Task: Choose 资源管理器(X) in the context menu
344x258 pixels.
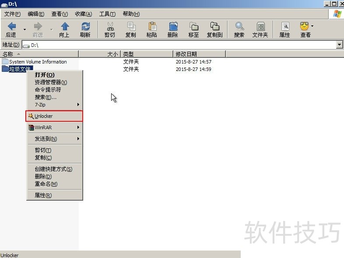Action: (54, 82)
